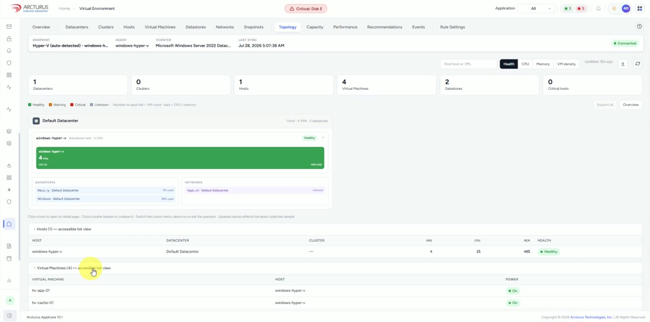Click the windows-hyper-v row in Hosts table
650x322 pixels.
coord(335,252)
